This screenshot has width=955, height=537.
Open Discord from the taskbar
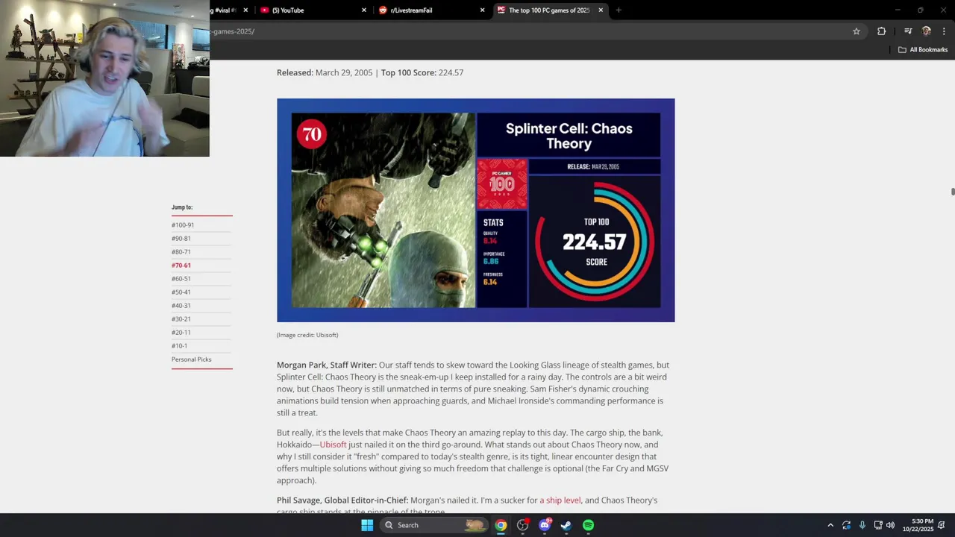point(545,525)
